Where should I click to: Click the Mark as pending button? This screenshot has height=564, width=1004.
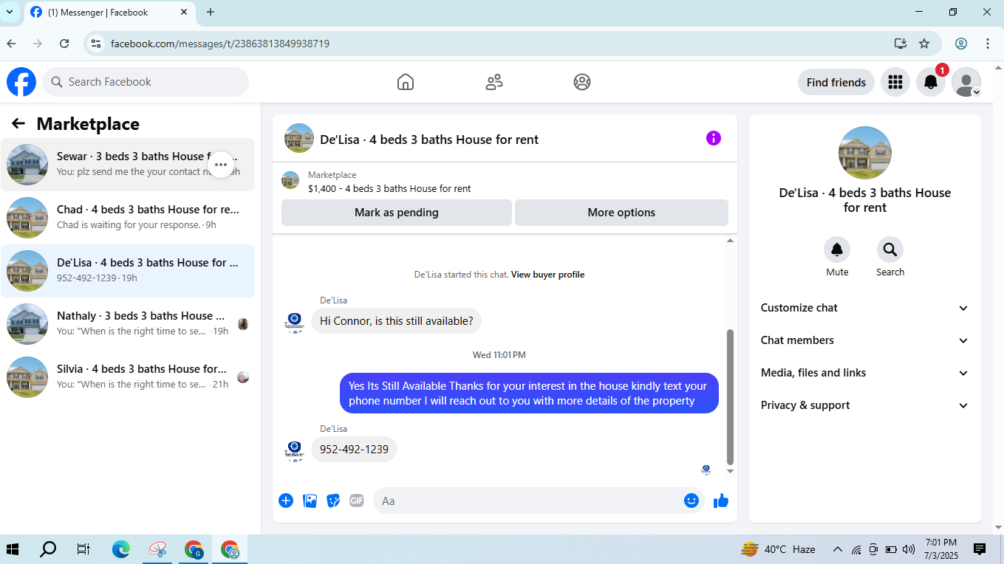(x=397, y=213)
